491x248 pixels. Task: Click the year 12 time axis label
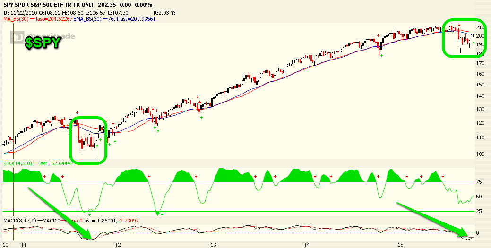pos(118,245)
